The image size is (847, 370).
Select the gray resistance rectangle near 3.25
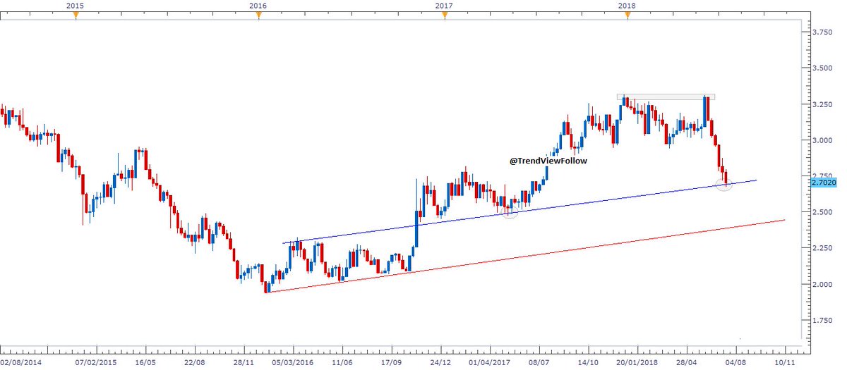click(x=666, y=97)
